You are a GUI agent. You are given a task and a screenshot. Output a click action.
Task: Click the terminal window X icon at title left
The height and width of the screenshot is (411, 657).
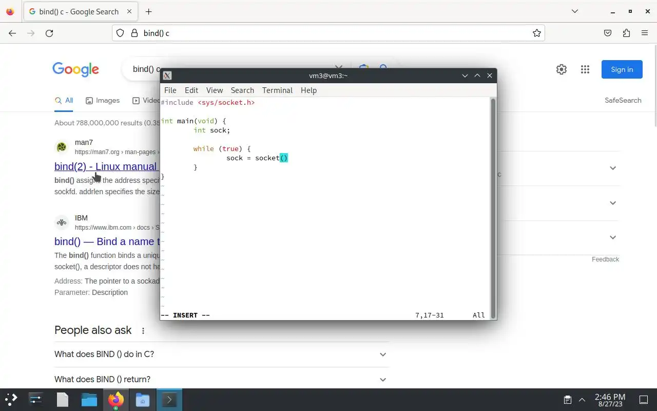(x=167, y=76)
